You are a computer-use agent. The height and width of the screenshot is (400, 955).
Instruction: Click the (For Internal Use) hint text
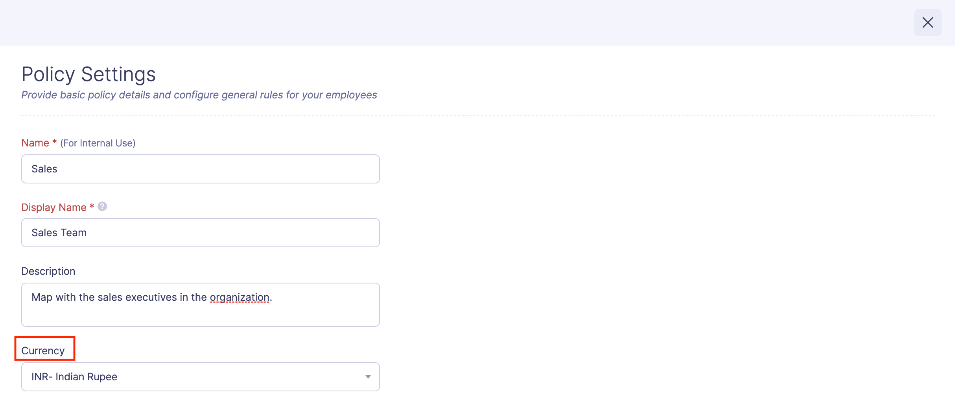(97, 143)
